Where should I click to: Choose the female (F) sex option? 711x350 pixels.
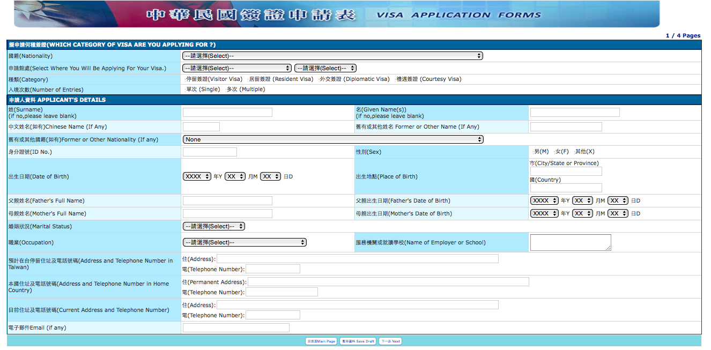554,152
